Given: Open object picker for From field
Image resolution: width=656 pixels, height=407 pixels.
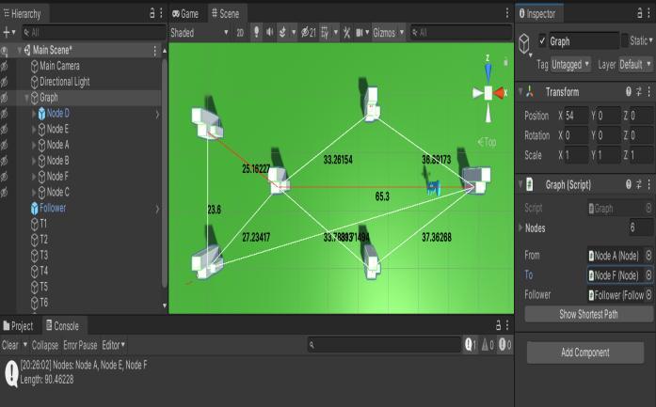Looking at the screenshot, I should [648, 255].
